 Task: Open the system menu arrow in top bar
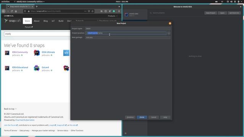click(241, 2)
